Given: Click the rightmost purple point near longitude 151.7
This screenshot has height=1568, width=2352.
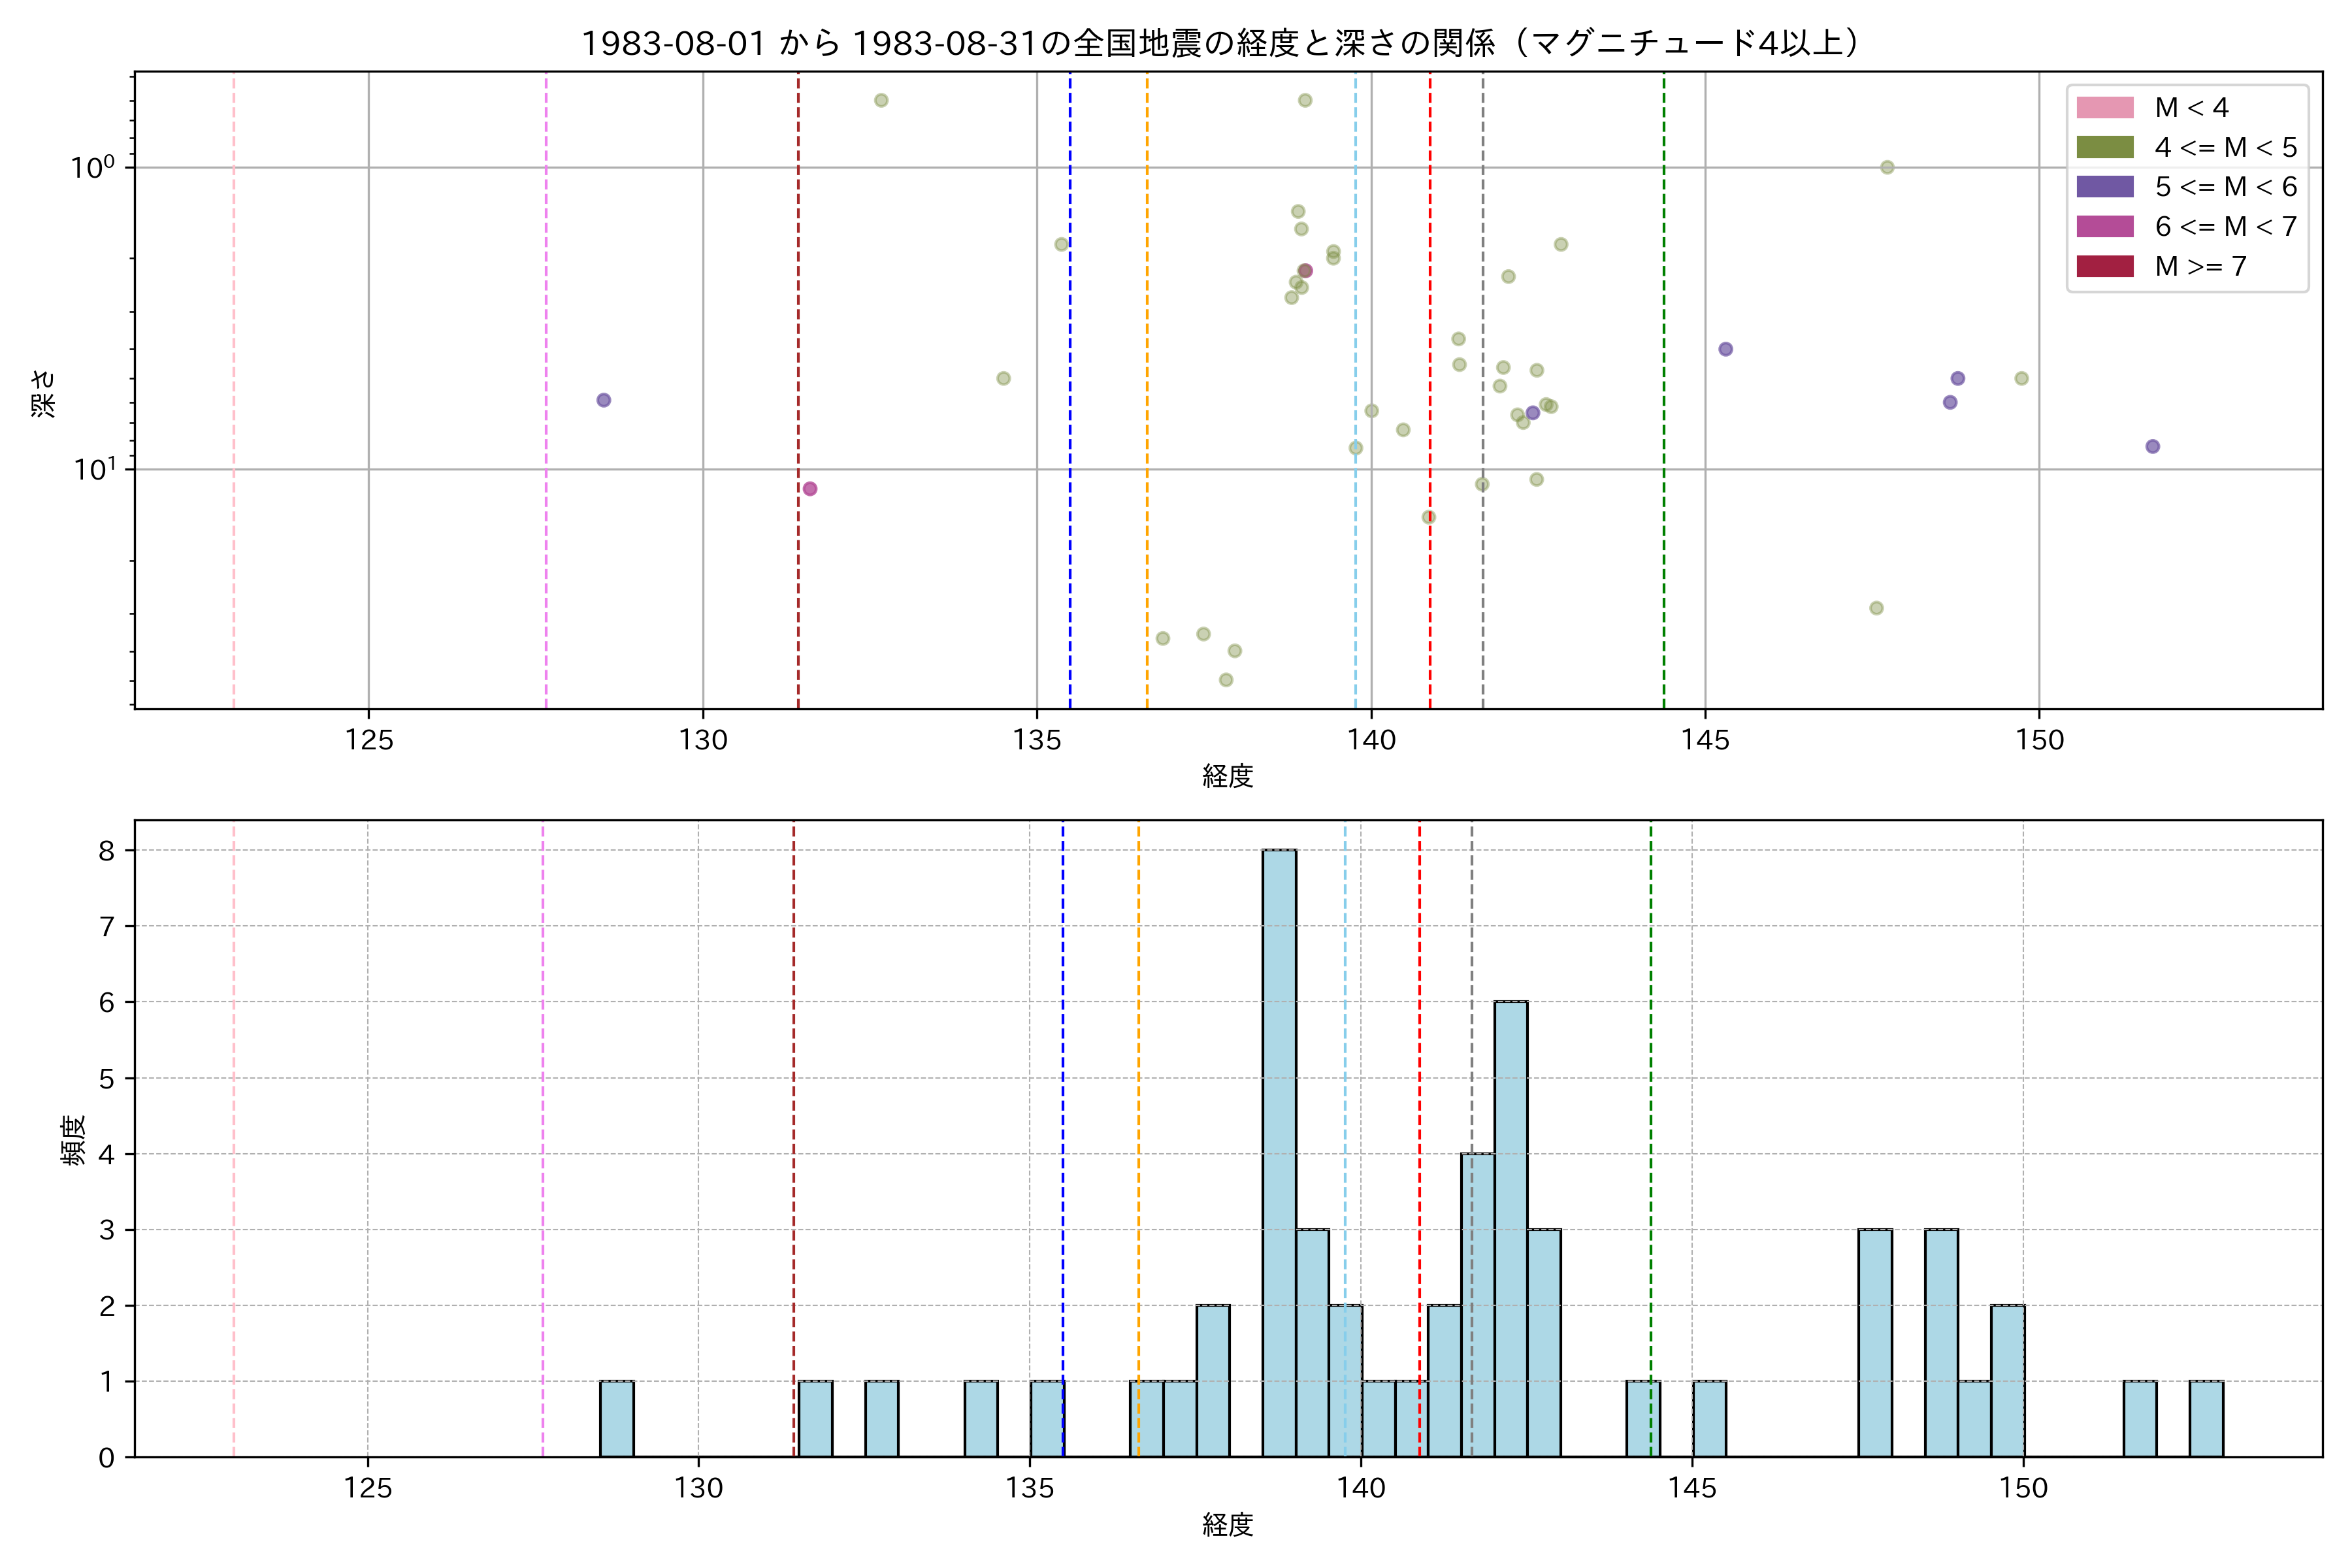Looking at the screenshot, I should click(x=2153, y=446).
